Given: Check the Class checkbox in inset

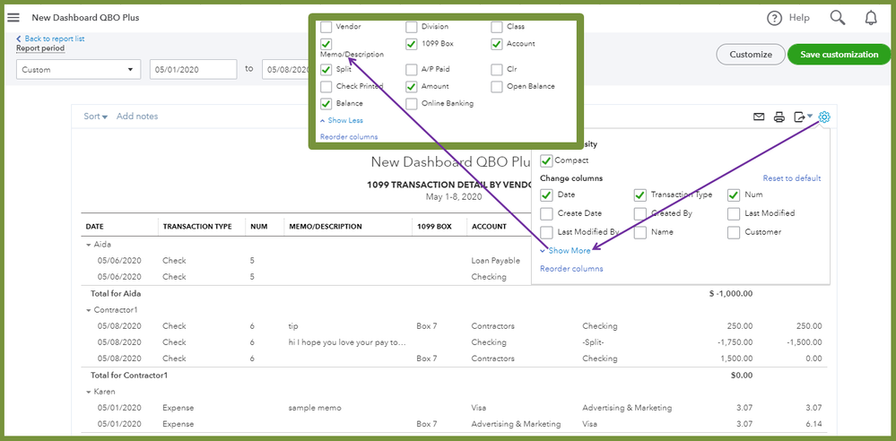Looking at the screenshot, I should coord(497,27).
